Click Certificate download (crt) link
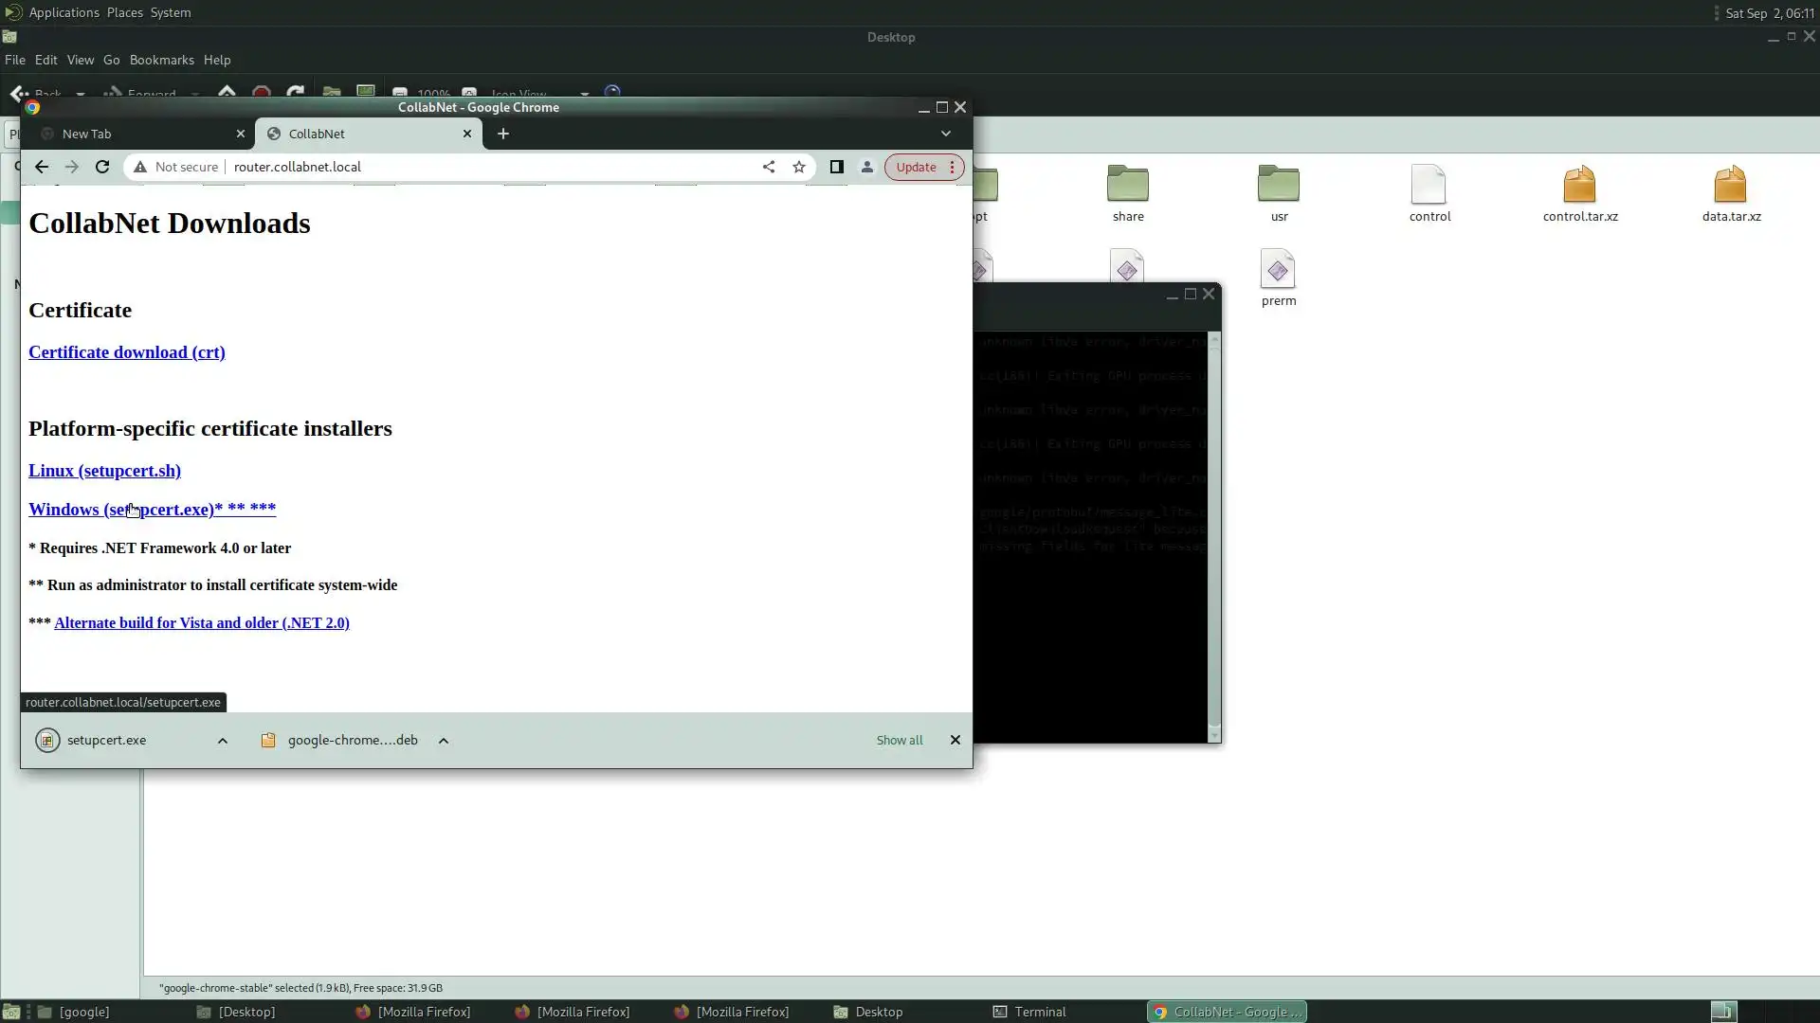 pos(127,352)
